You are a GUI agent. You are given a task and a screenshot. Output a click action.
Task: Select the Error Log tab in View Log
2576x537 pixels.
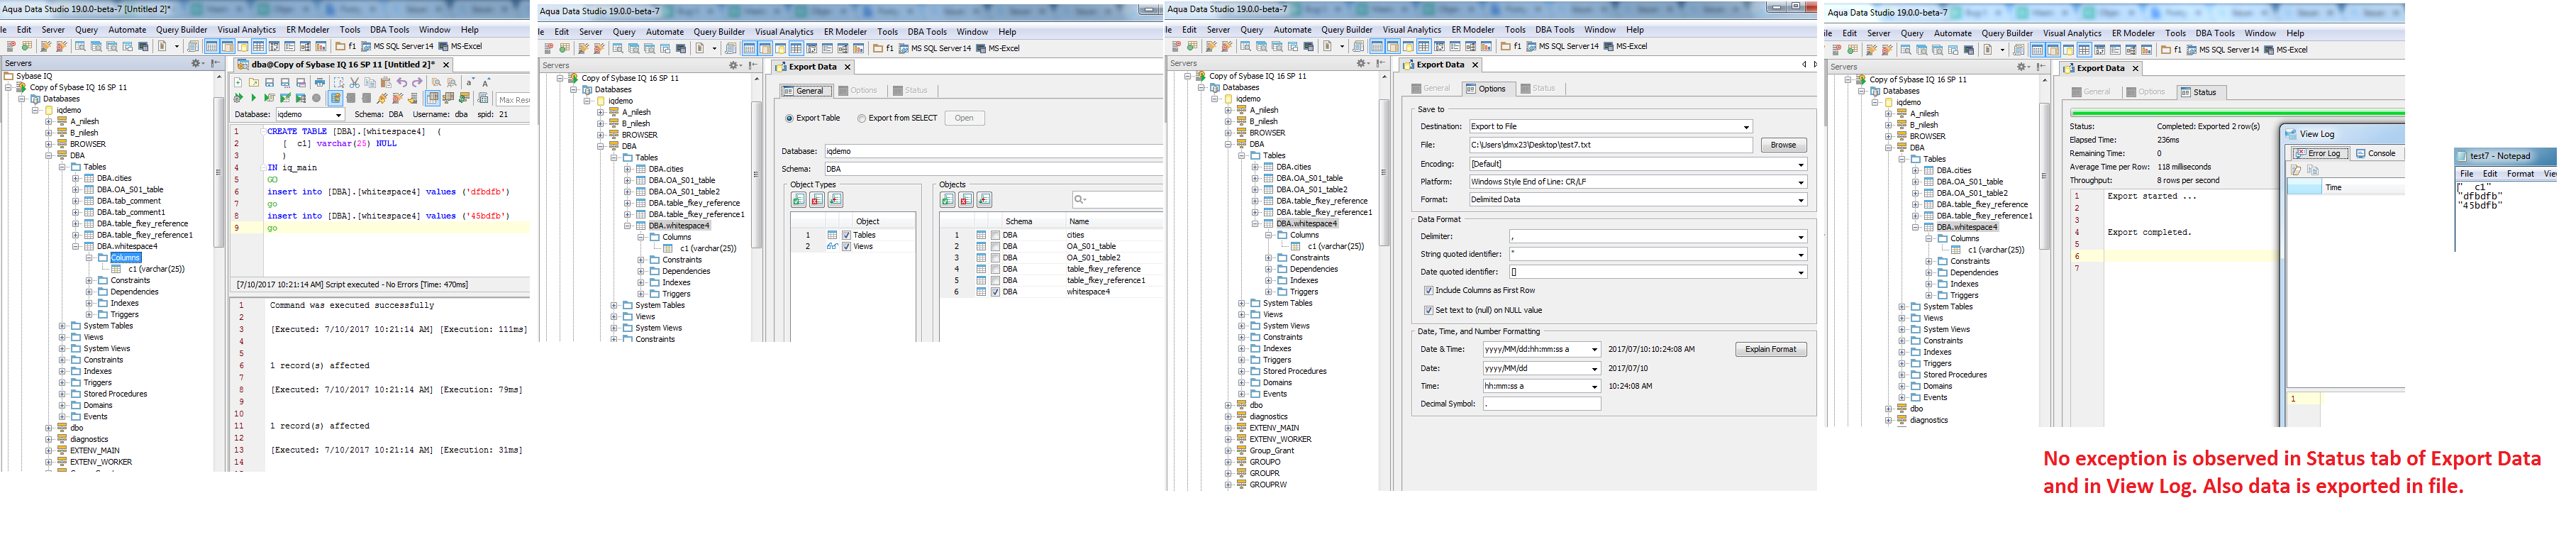[2319, 154]
